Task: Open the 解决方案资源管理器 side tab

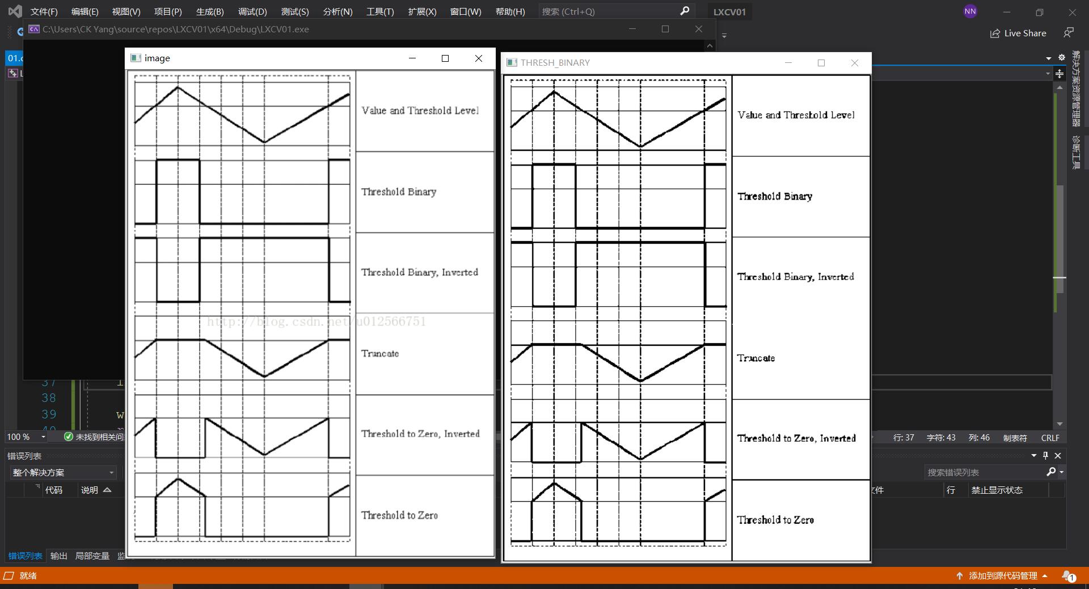Action: tap(1076, 88)
